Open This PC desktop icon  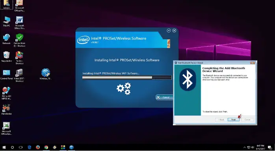6,21
